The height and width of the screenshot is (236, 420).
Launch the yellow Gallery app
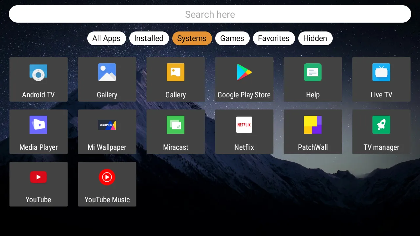(176, 79)
